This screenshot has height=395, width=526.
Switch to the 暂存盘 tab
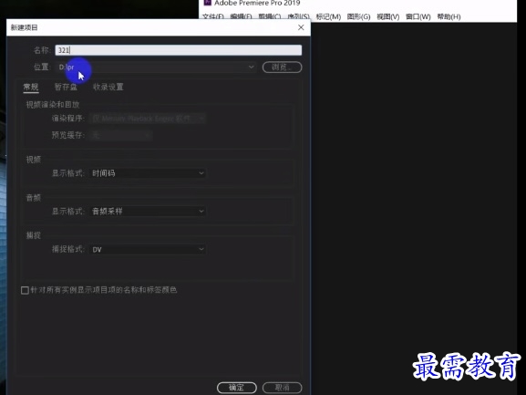tap(66, 87)
